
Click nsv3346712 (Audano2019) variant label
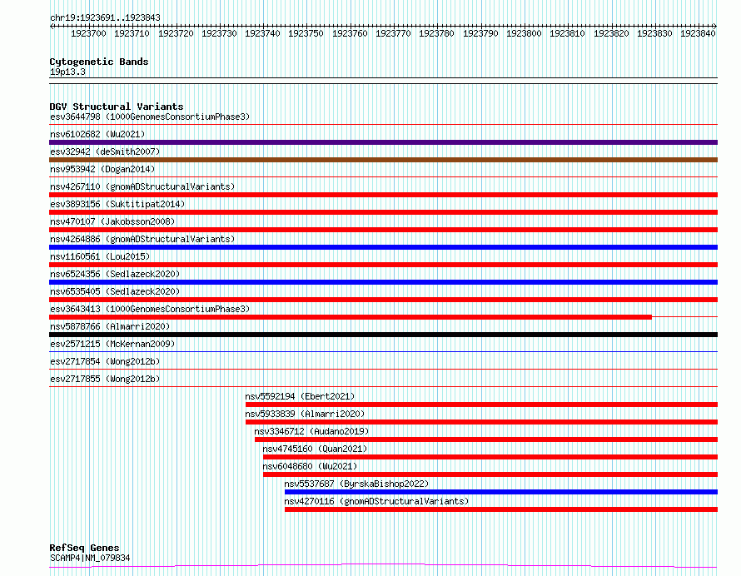click(311, 431)
